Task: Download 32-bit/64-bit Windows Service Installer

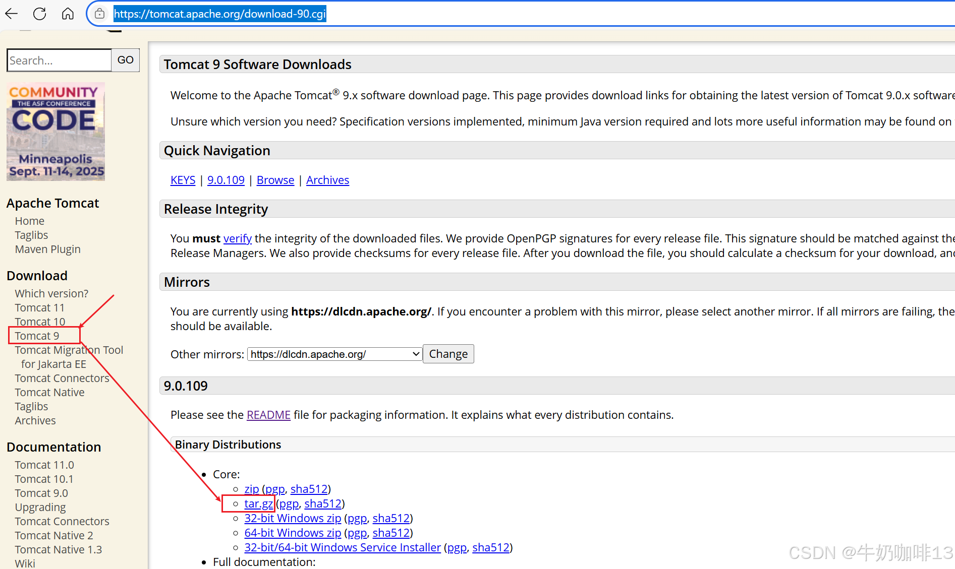Action: pos(343,547)
